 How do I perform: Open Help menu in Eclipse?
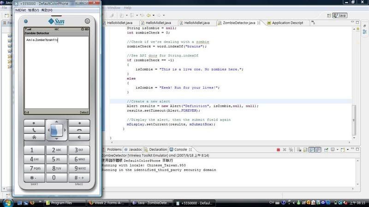[x=128, y=8]
